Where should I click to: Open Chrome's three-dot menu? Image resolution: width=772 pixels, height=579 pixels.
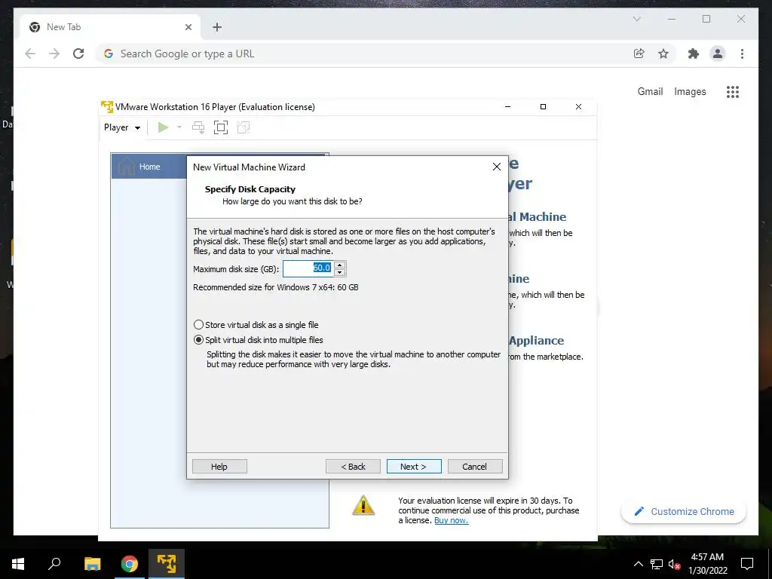[x=742, y=54]
